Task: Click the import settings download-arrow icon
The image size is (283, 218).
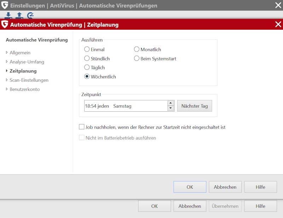Action: (8, 15)
